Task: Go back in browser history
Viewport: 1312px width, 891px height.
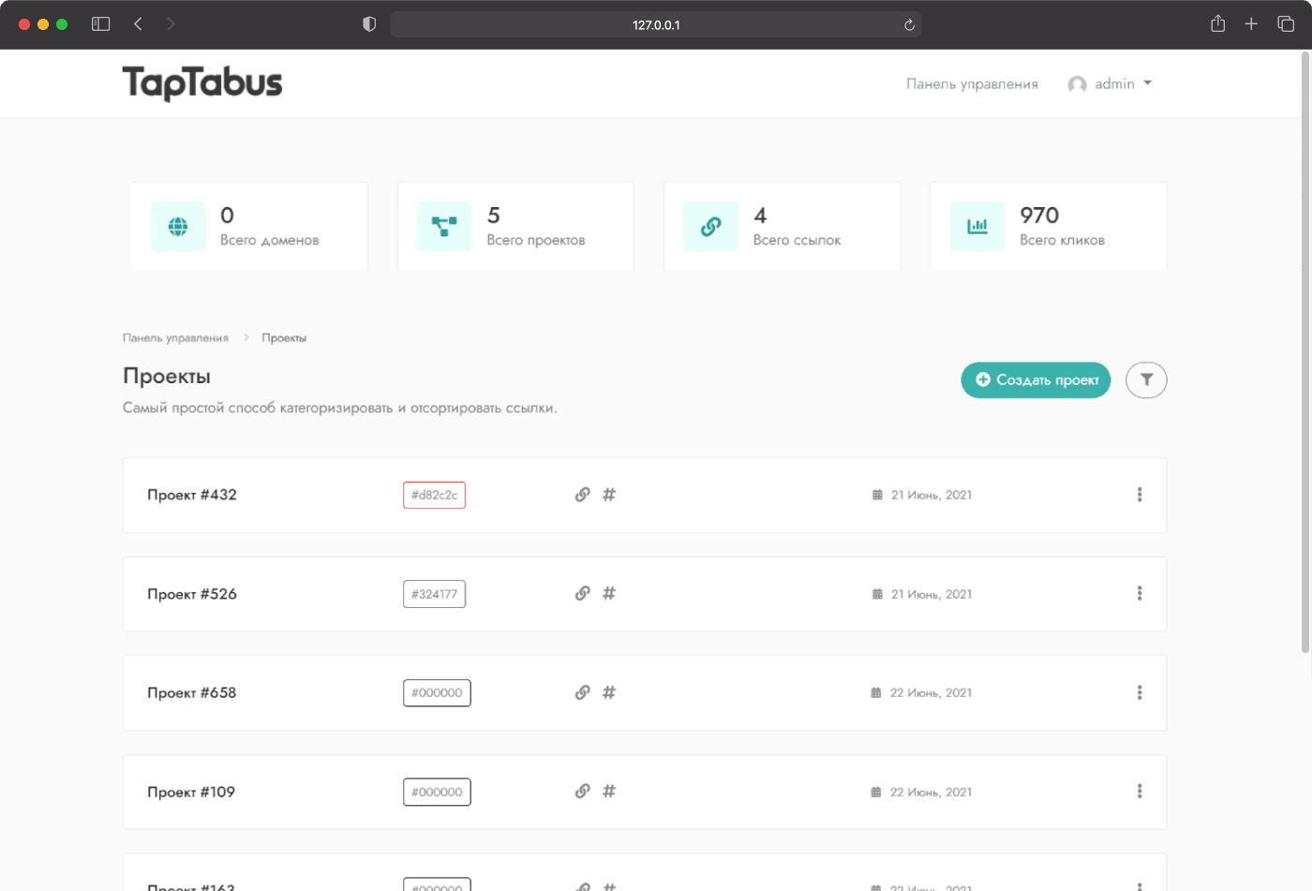Action: [138, 23]
